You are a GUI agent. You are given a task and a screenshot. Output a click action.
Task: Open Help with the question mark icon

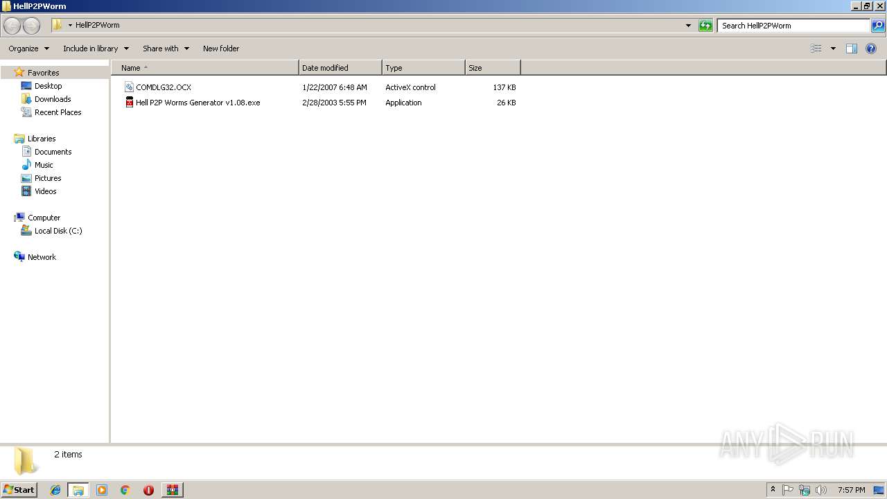871,49
